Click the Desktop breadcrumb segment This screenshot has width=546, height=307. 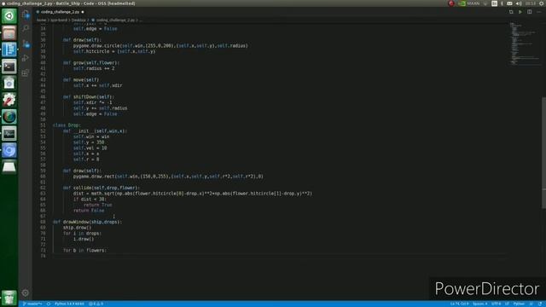(x=78, y=20)
